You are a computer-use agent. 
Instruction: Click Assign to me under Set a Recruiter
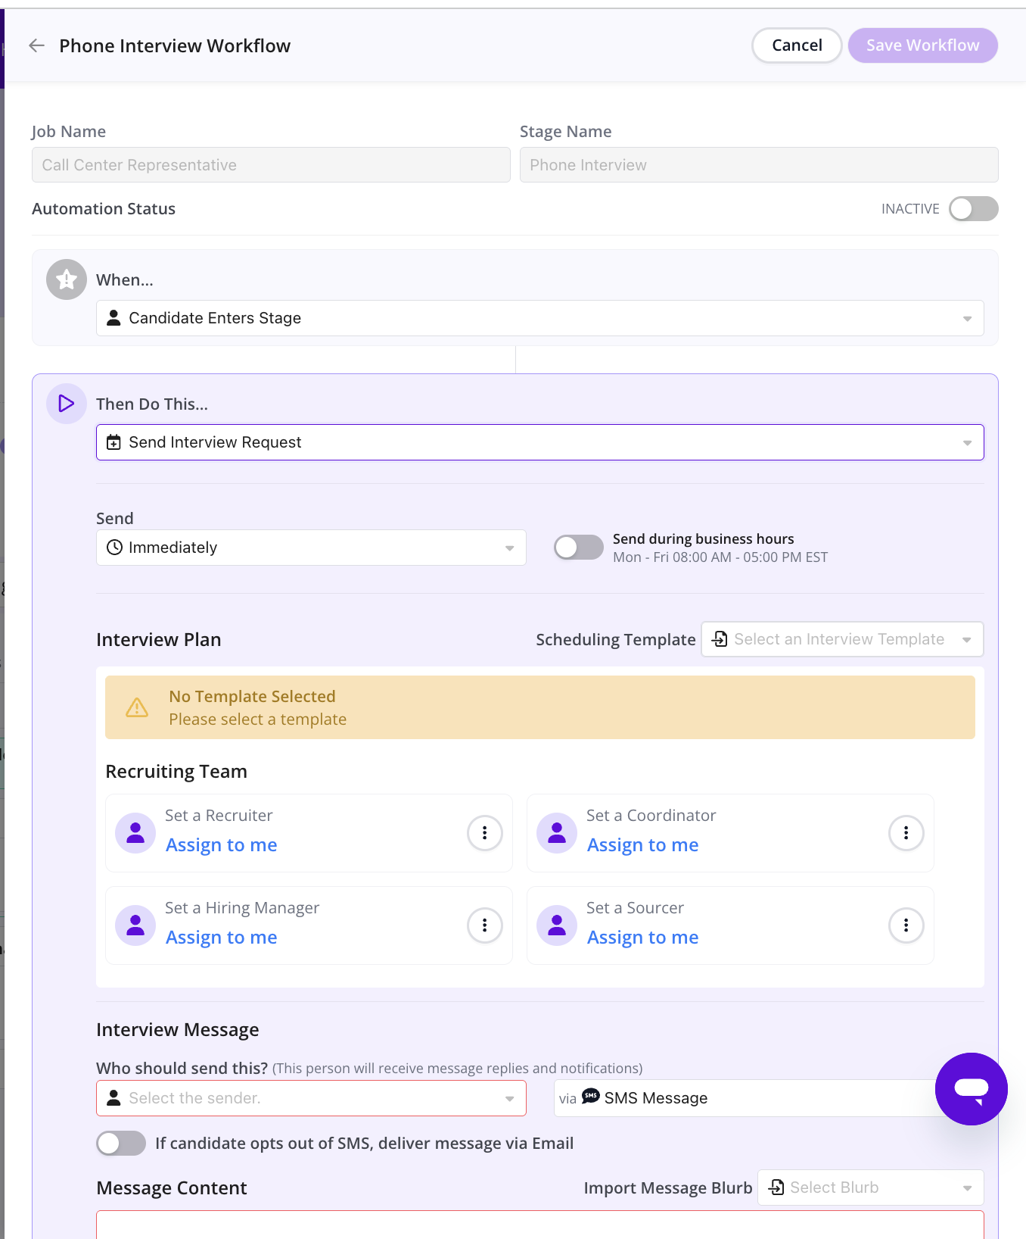tap(221, 845)
